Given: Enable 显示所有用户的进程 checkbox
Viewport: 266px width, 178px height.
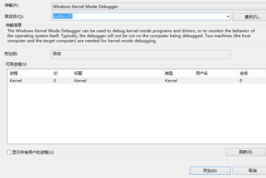Looking at the screenshot, I should (9, 152).
